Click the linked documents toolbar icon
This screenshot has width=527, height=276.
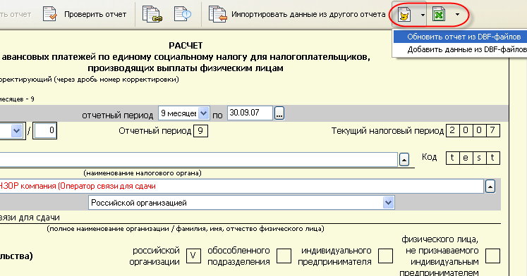pos(152,14)
